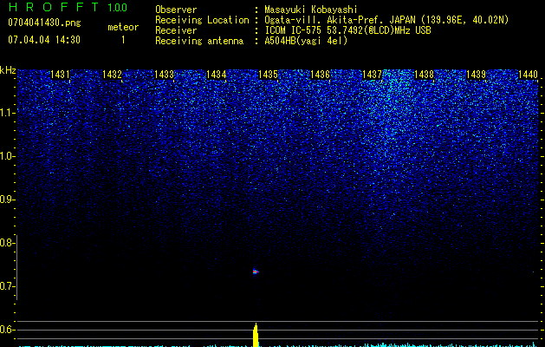Click the kHz axis unit label
545x347 pixels.
(x=8, y=70)
